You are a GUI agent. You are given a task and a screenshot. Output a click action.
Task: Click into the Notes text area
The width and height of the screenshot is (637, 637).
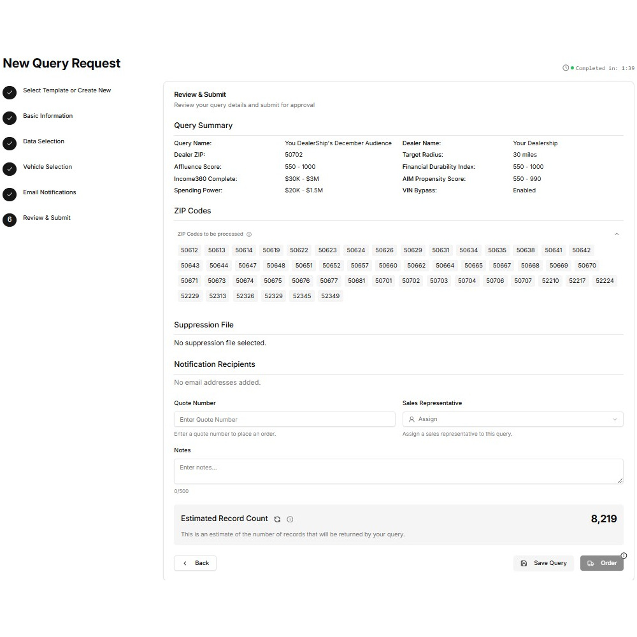[x=398, y=471]
